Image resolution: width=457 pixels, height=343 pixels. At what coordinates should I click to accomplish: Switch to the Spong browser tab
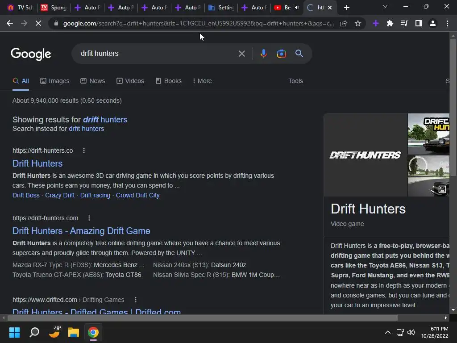coord(54,8)
